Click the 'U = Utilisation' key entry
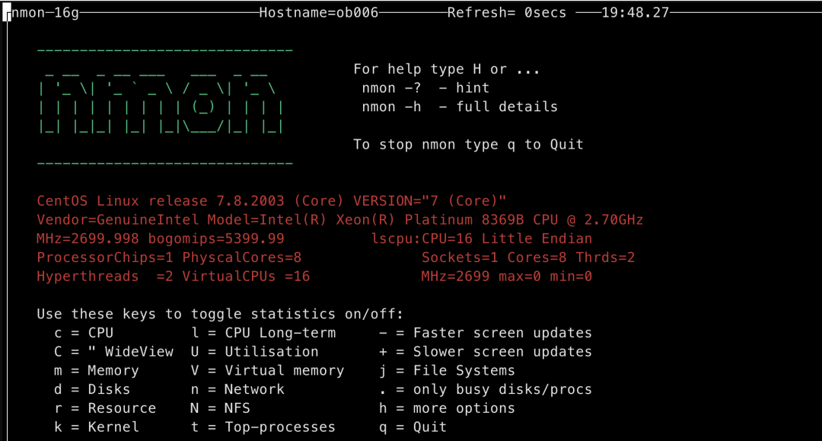822x441 pixels. tap(254, 352)
